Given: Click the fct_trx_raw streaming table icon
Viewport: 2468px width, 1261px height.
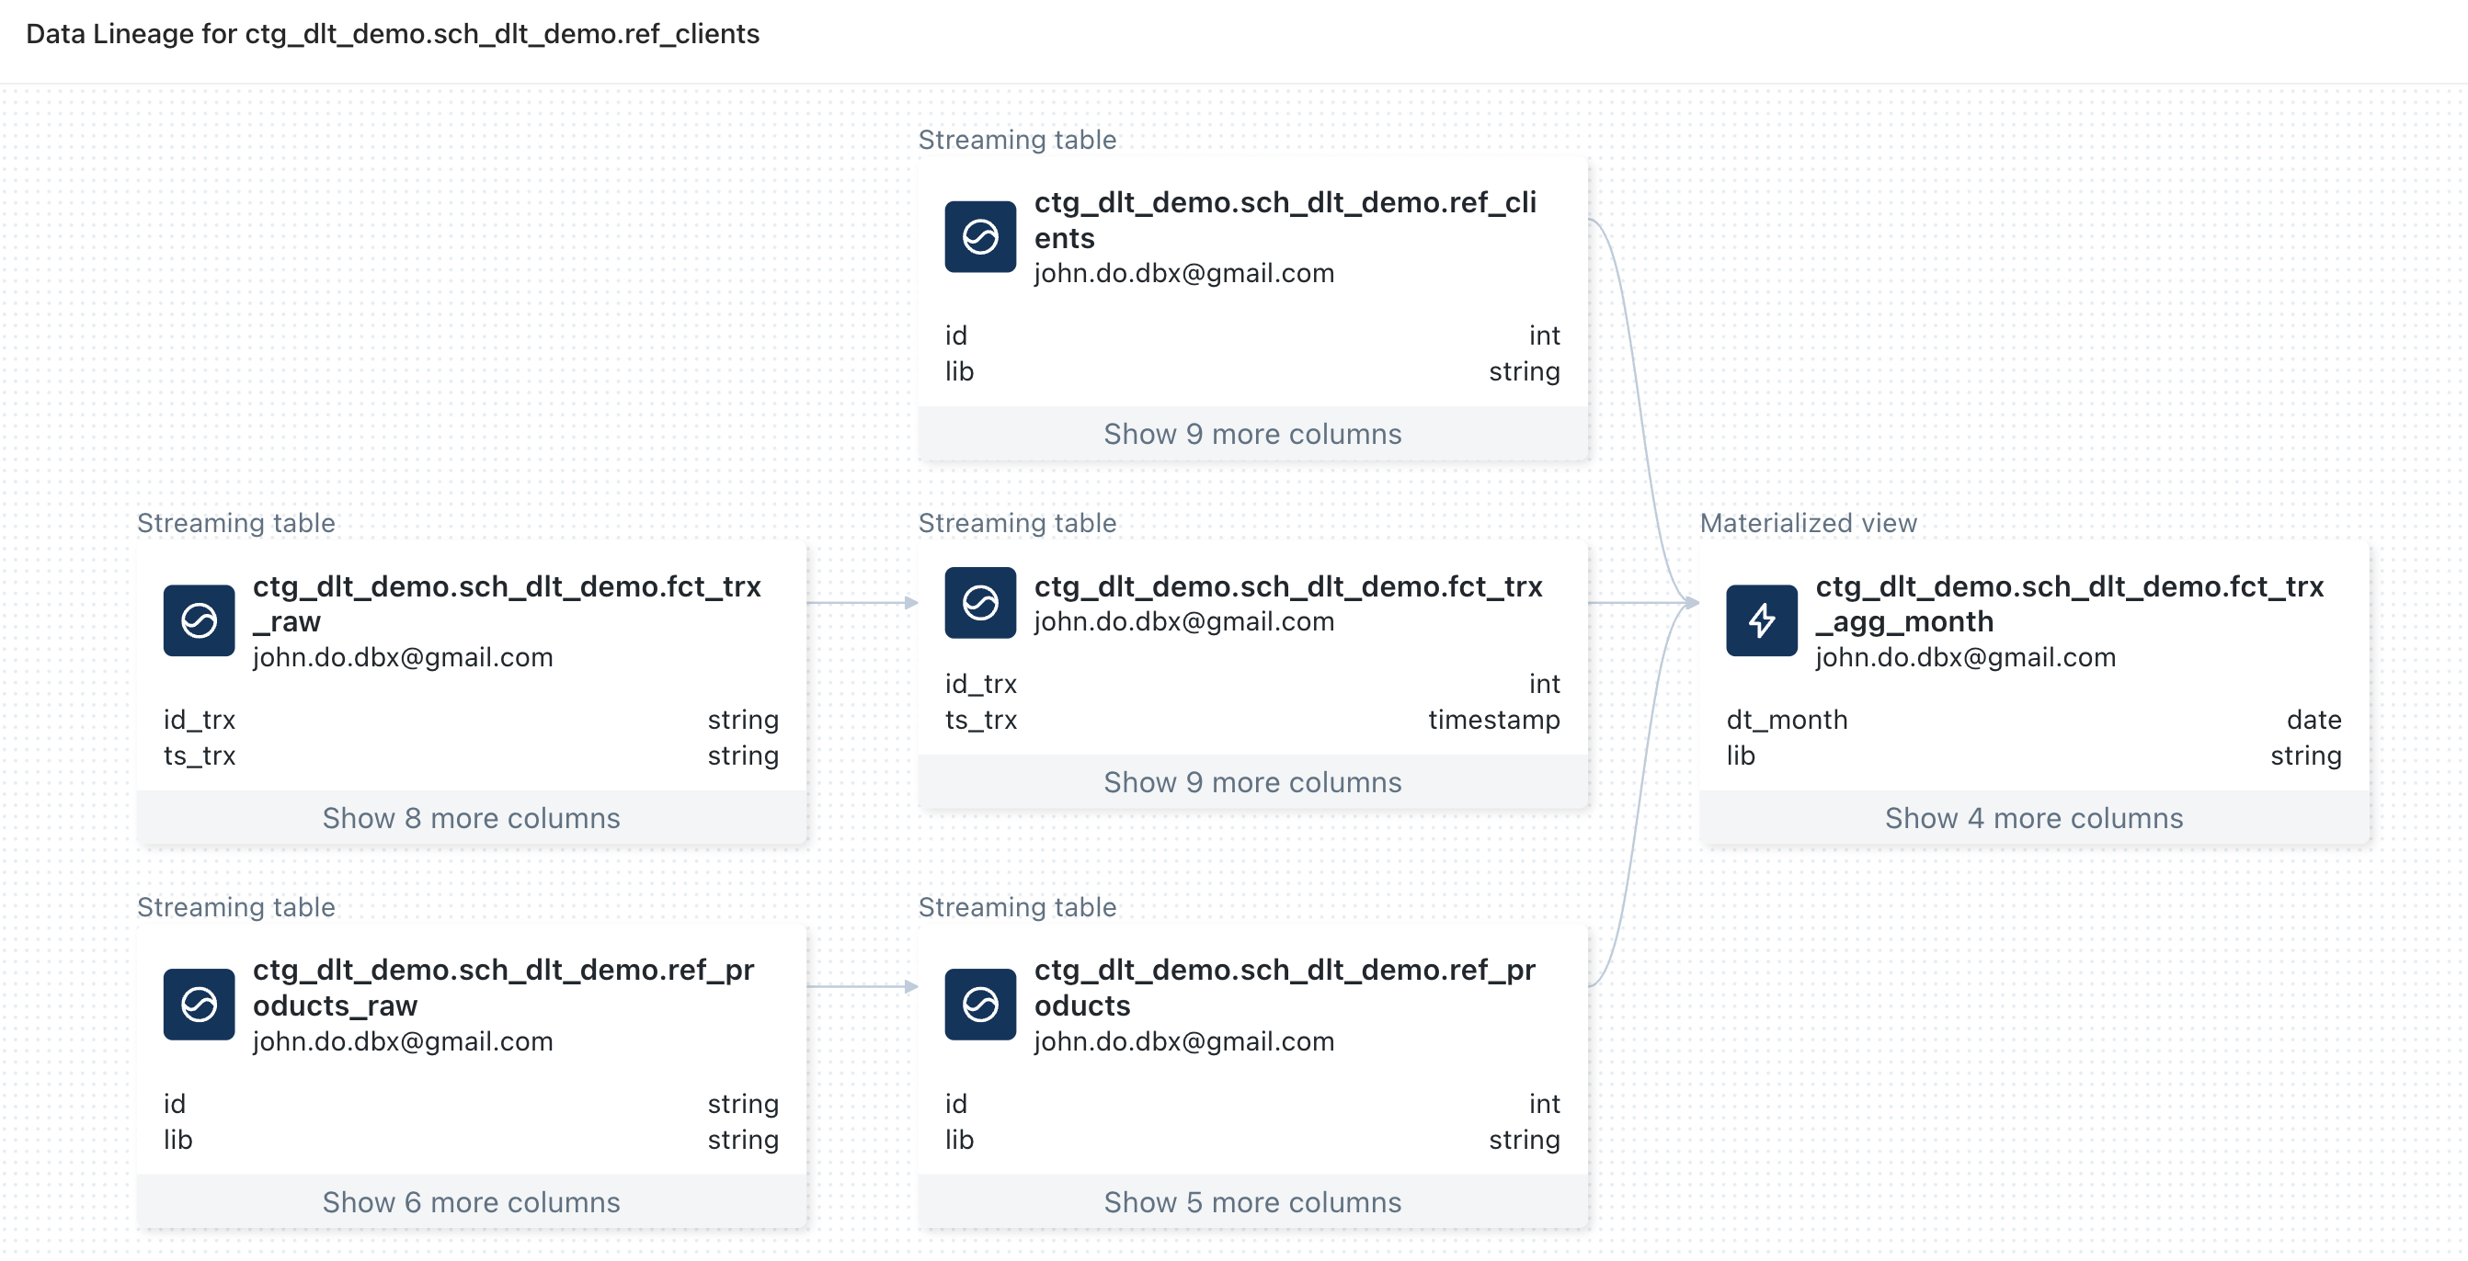Looking at the screenshot, I should (x=199, y=620).
